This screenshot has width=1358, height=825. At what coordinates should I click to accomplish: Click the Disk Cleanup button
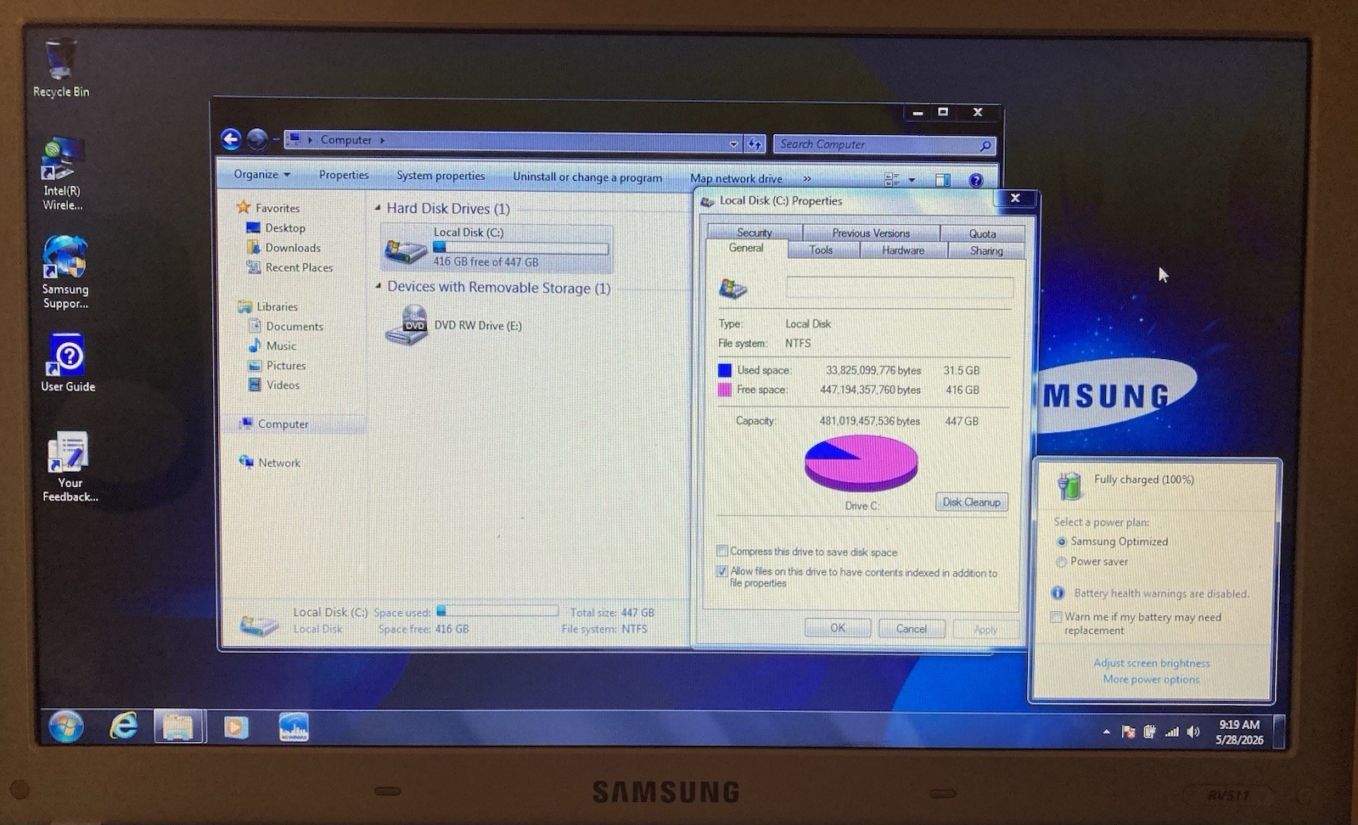(x=971, y=502)
